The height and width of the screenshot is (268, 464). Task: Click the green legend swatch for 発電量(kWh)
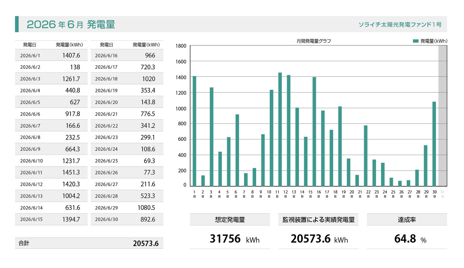coord(416,41)
